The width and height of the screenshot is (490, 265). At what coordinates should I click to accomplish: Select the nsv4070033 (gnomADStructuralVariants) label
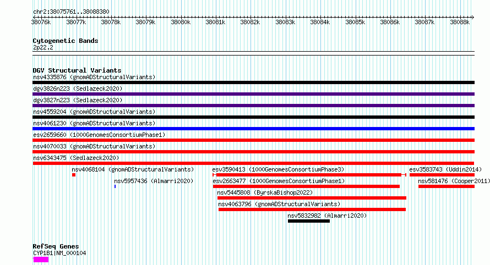point(94,146)
